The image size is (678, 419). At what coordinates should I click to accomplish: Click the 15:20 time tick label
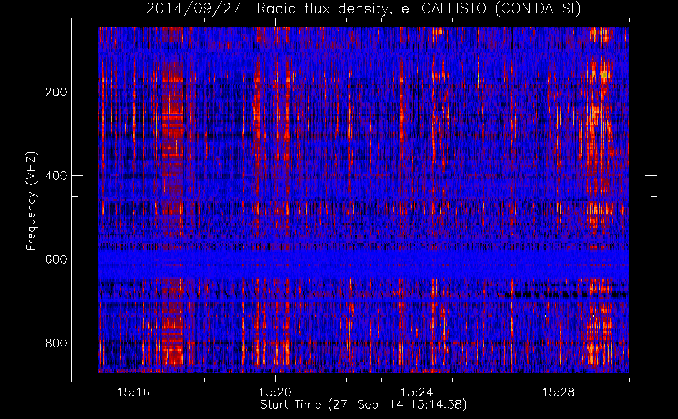pyautogui.click(x=275, y=393)
